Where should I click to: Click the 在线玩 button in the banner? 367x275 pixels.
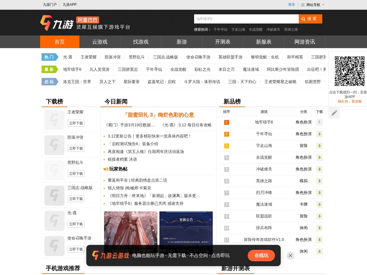[x=261, y=255]
